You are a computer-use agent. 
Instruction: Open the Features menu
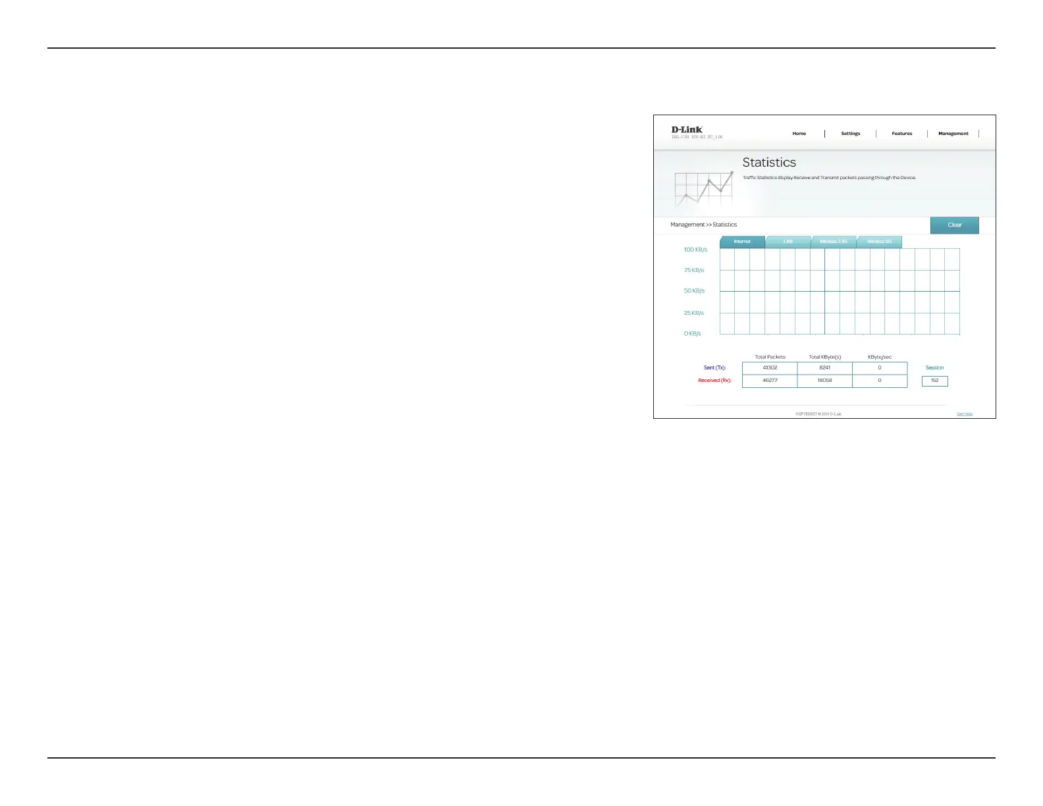901,134
